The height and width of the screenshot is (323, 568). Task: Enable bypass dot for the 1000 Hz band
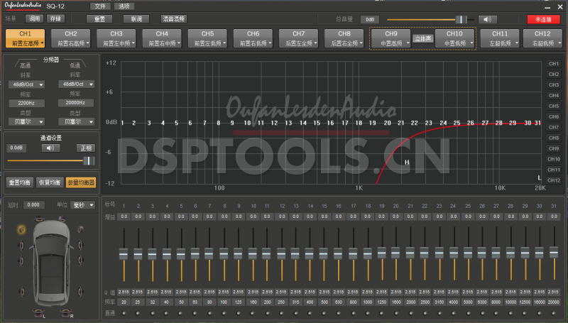pos(368,313)
